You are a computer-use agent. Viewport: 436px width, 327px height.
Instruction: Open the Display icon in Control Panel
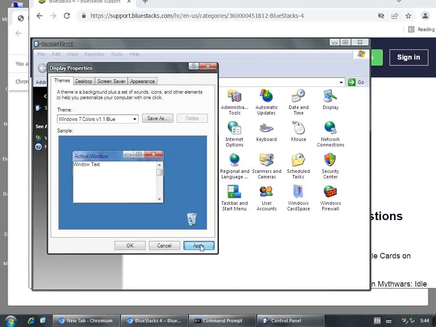pos(330,100)
